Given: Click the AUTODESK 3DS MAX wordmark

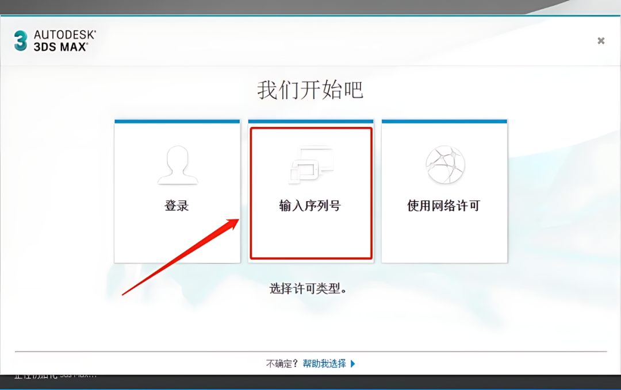Looking at the screenshot, I should point(64,41).
